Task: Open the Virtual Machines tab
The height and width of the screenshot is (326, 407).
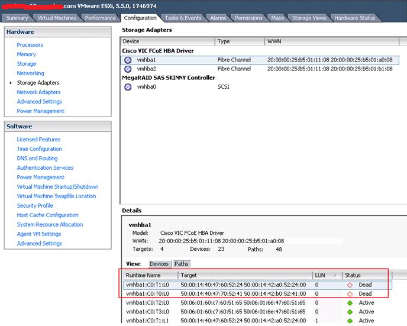Action: [57, 18]
